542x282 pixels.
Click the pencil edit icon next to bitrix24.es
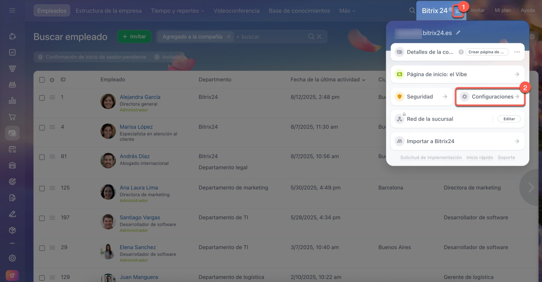(458, 33)
